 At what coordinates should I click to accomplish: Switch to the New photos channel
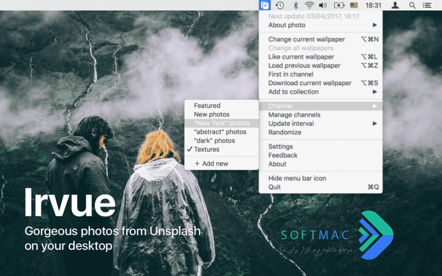coord(222,114)
